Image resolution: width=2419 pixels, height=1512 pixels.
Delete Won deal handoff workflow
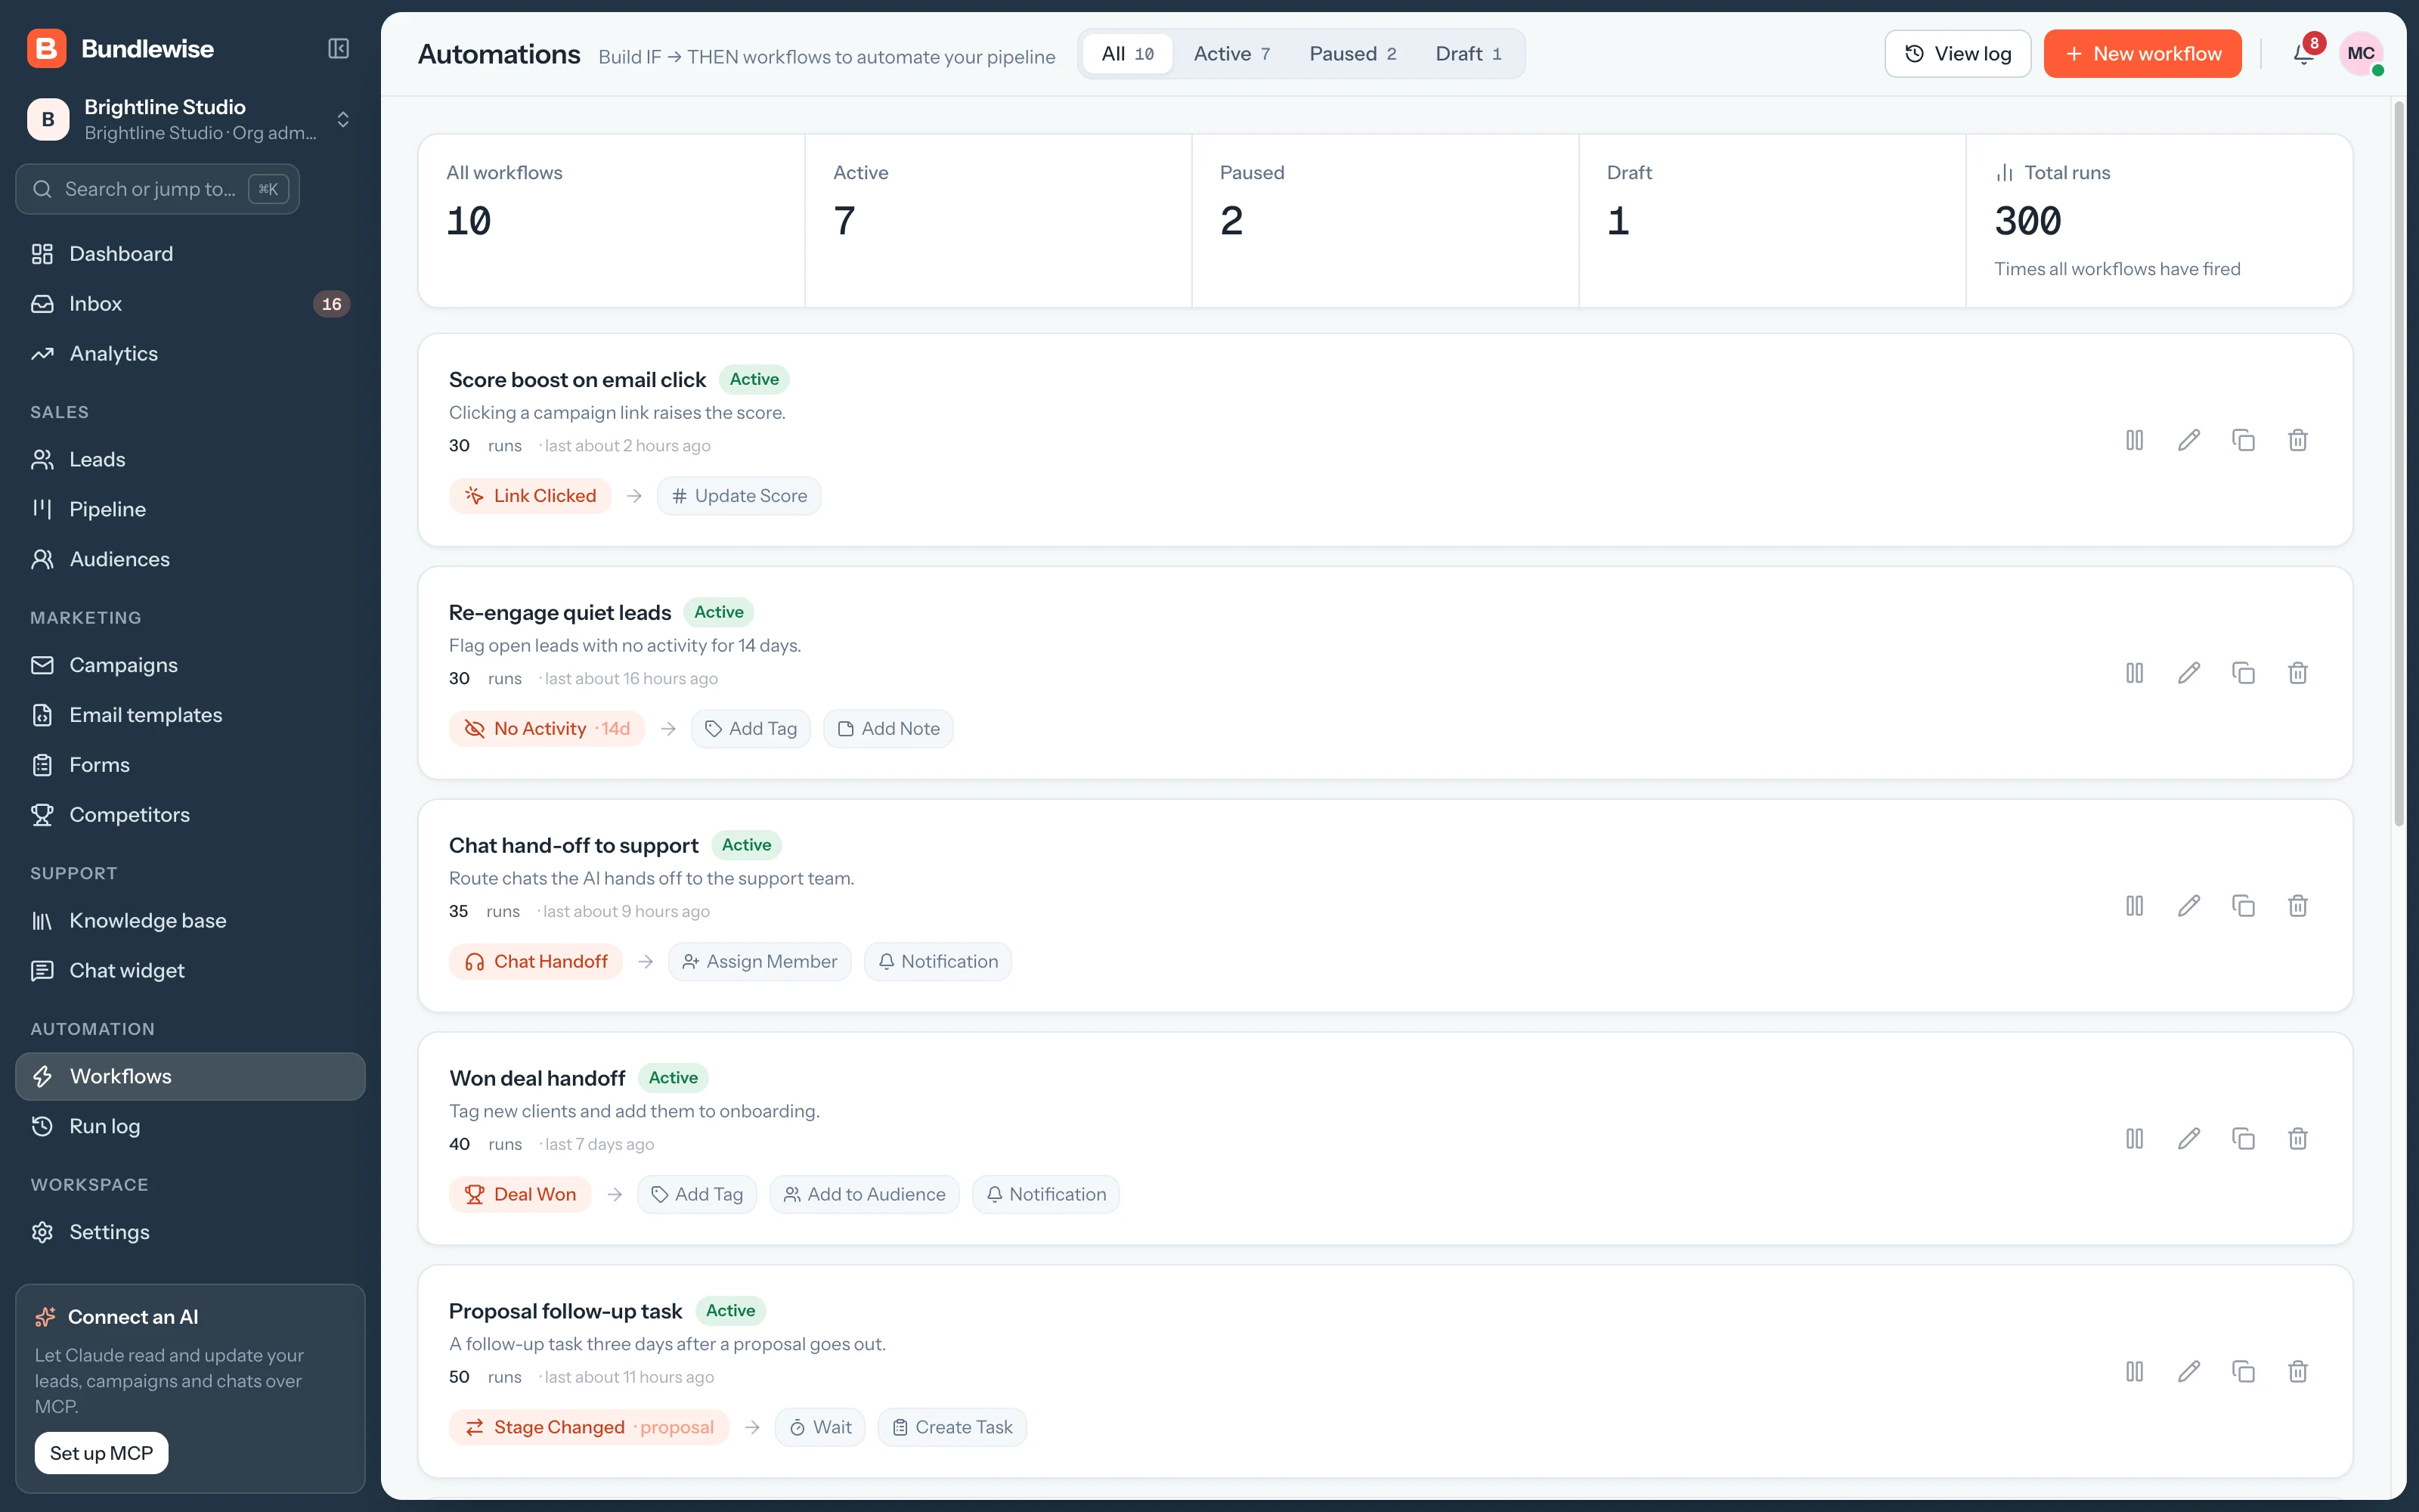point(2298,1139)
